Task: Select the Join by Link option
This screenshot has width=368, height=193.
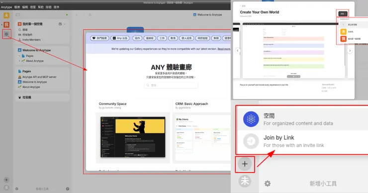Action: [x=303, y=141]
